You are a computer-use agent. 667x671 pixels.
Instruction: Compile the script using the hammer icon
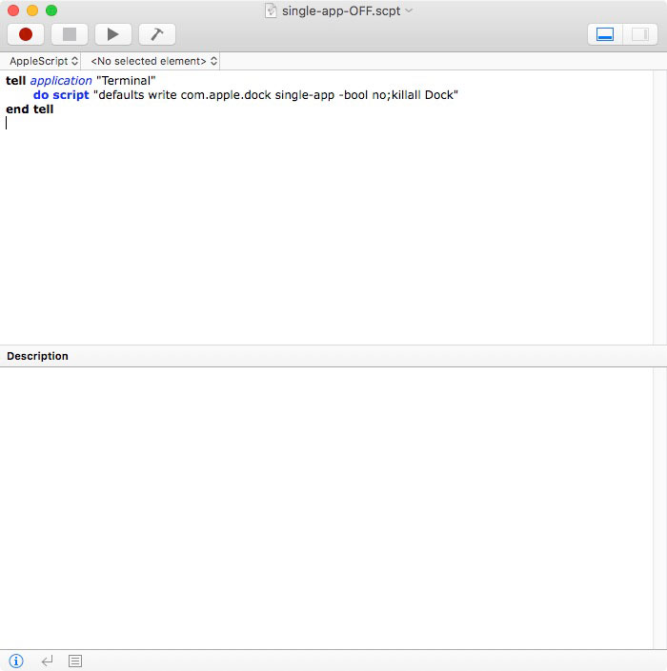(x=156, y=34)
